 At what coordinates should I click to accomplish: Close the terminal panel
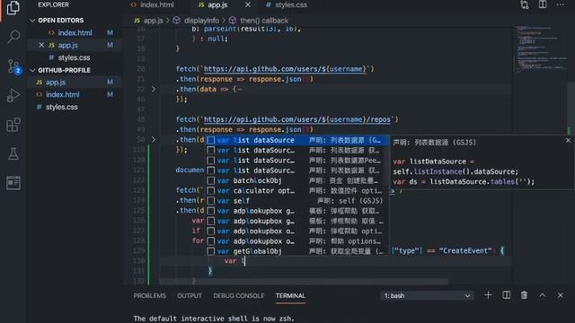[561, 295]
